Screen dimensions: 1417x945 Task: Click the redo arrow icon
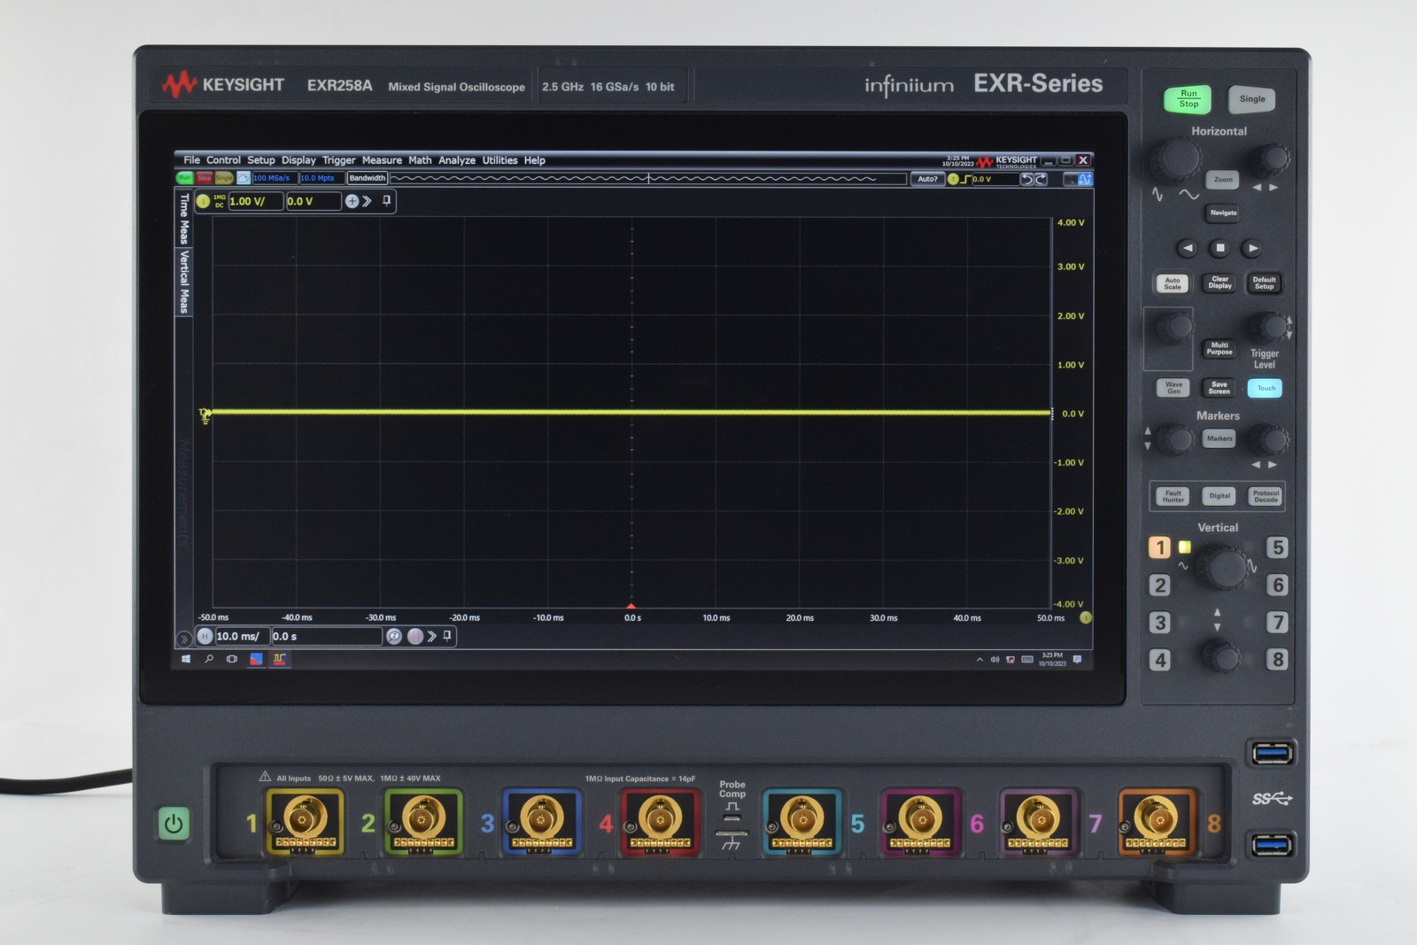tap(1041, 179)
